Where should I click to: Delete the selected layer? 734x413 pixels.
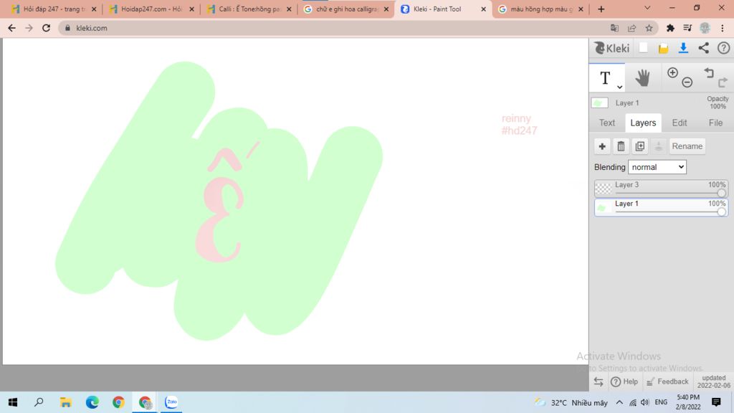click(x=621, y=146)
